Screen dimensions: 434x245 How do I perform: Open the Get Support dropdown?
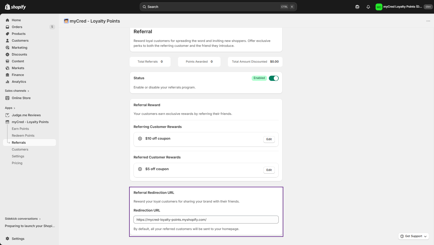414,236
